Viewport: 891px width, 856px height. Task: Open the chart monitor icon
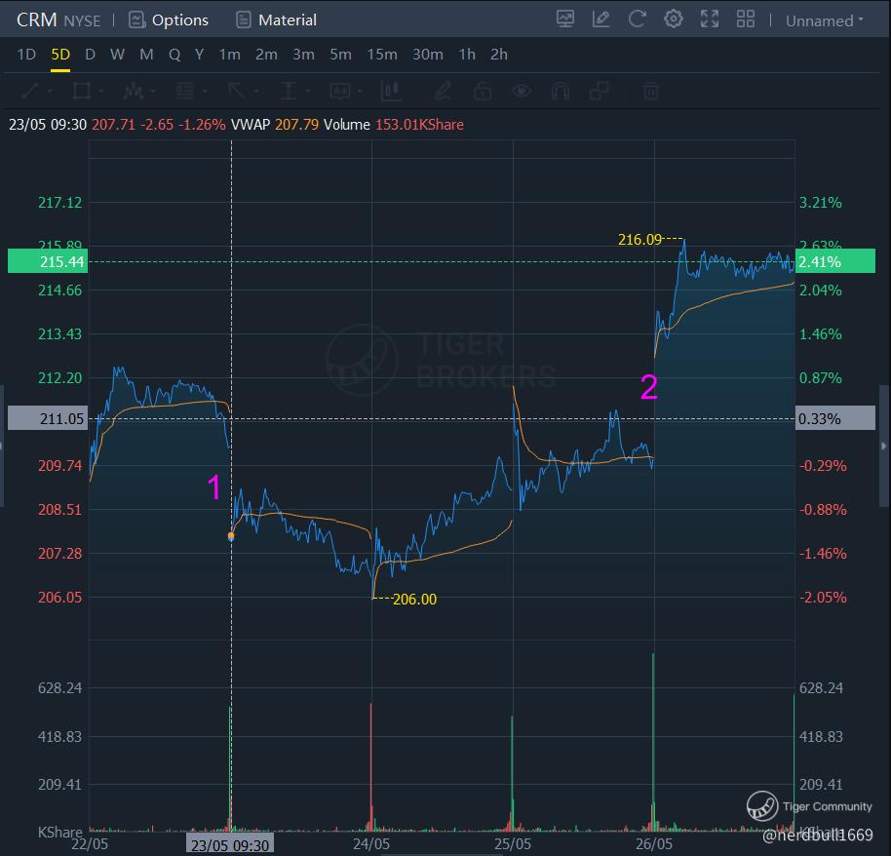coord(564,19)
